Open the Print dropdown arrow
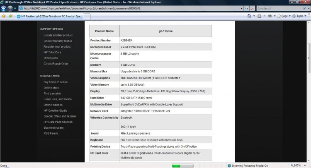 pyautogui.click(x=275, y=16)
